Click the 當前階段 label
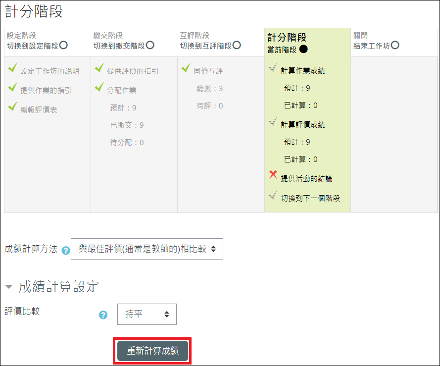The image size is (440, 366). click(x=282, y=50)
